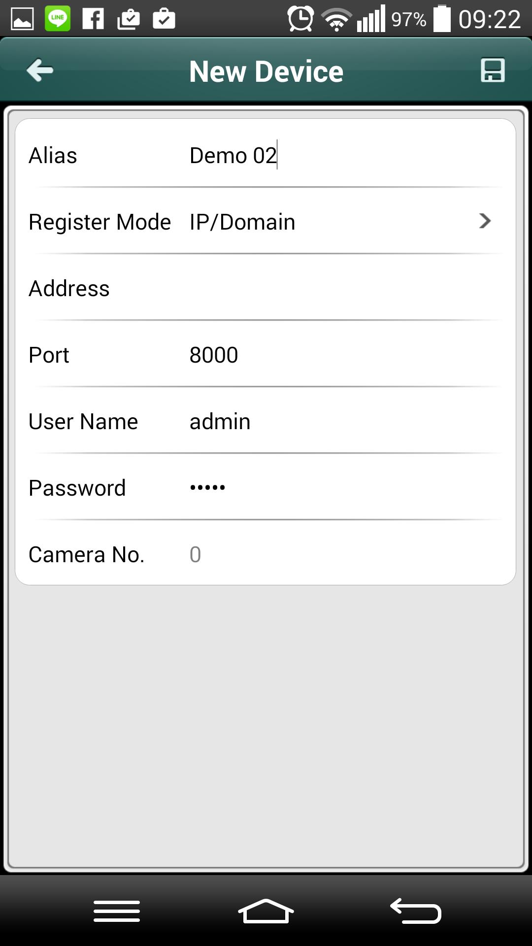Tap the alarm clock status icon
Screen dimensions: 532x946
[x=300, y=19]
